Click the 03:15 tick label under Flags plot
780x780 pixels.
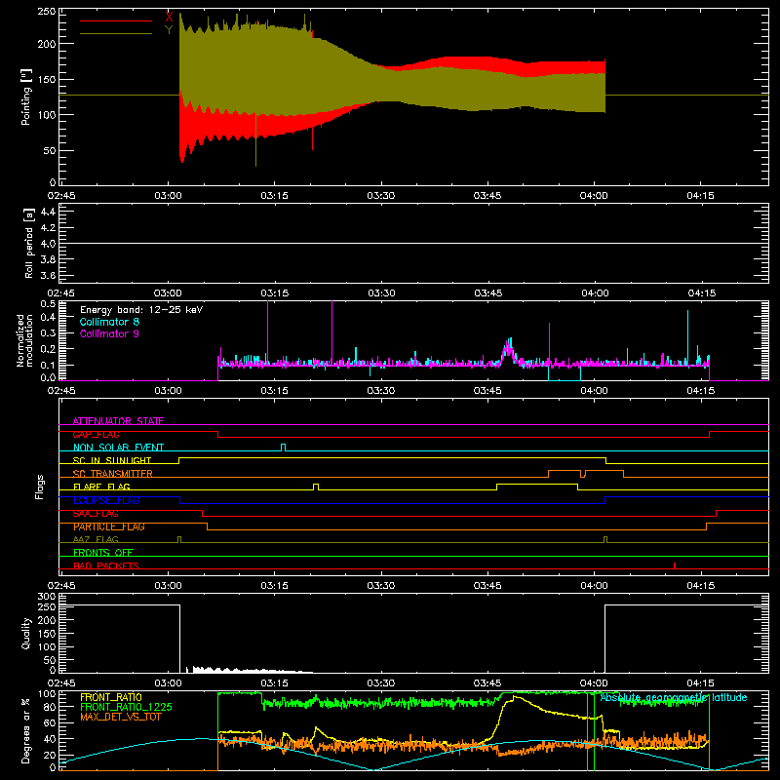[x=275, y=586]
